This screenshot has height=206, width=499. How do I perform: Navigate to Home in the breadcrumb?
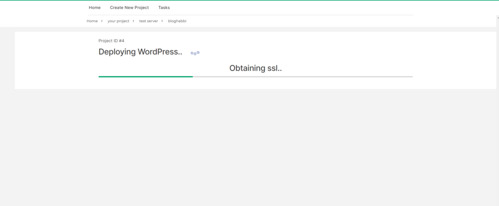tap(92, 21)
